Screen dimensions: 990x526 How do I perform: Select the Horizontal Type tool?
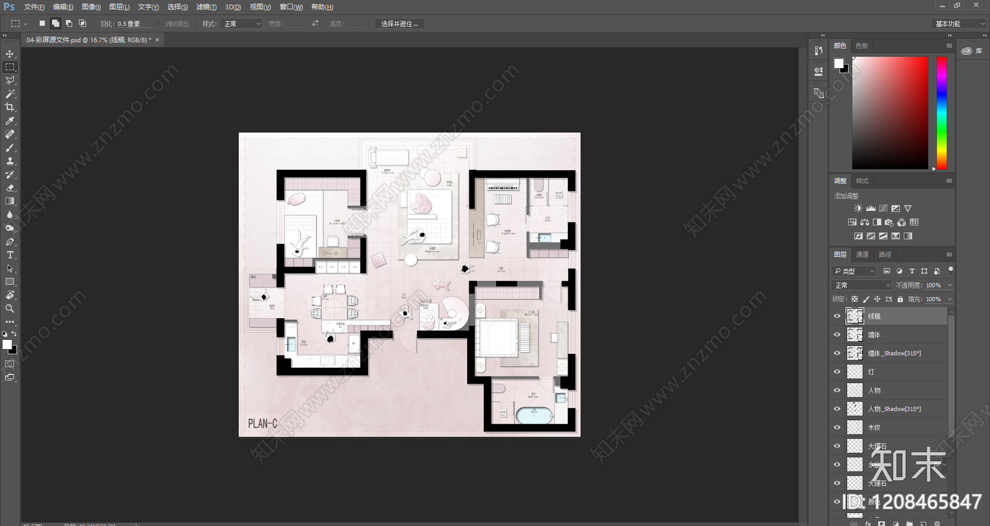click(x=10, y=255)
